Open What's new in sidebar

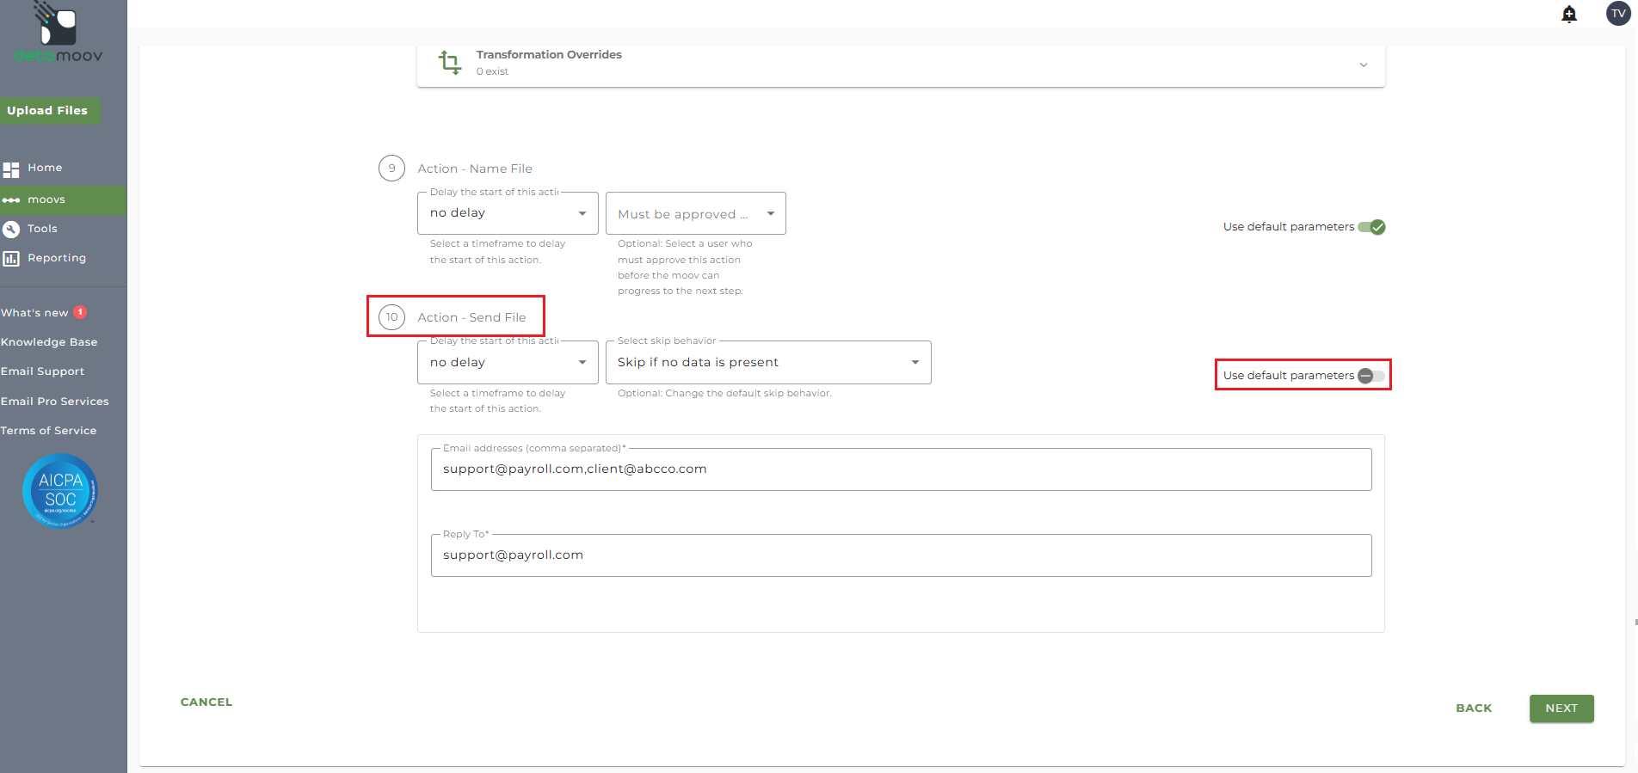coord(34,313)
